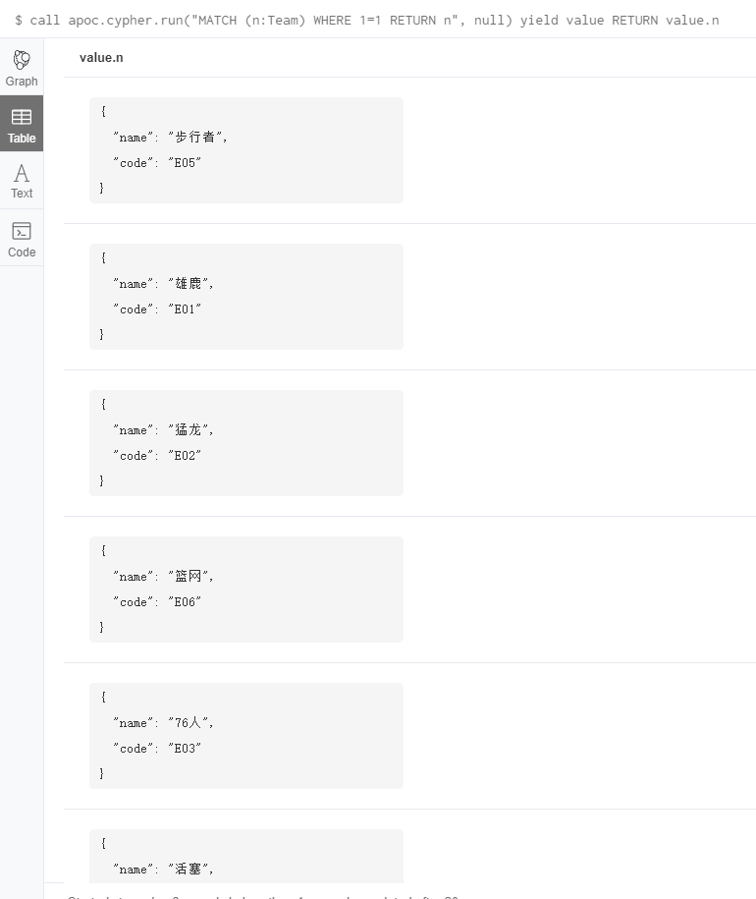The height and width of the screenshot is (899, 756).
Task: Select the 步行者 result card
Action: pos(245,149)
